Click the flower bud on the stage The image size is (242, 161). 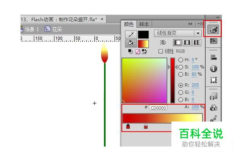pyautogui.click(x=104, y=53)
